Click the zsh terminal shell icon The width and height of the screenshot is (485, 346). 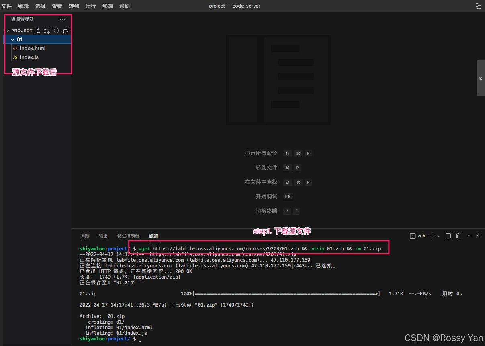[413, 236]
